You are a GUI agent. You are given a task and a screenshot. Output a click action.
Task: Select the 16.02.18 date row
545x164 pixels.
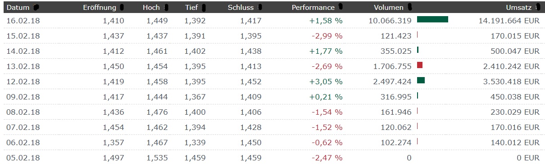272,20
